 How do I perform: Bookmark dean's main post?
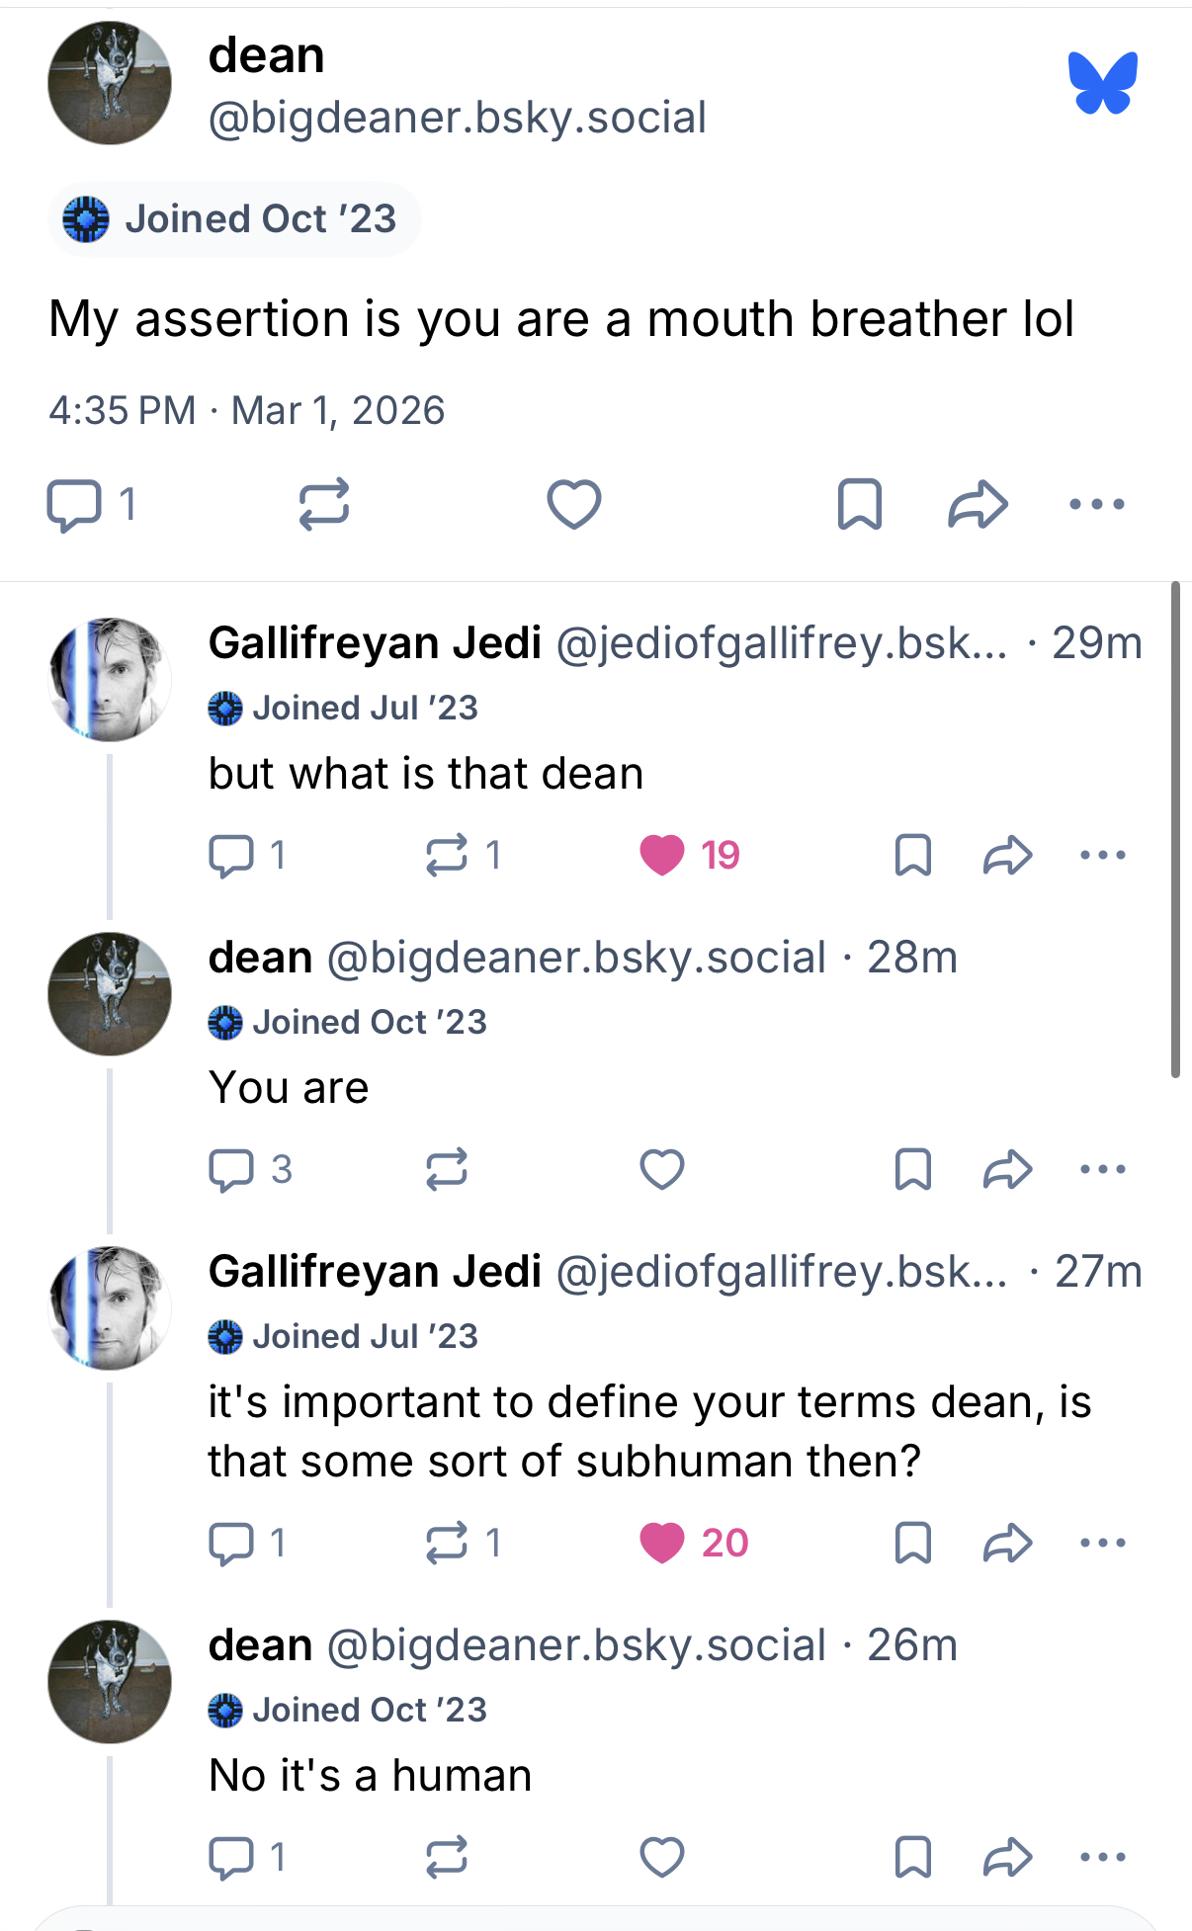(x=859, y=505)
